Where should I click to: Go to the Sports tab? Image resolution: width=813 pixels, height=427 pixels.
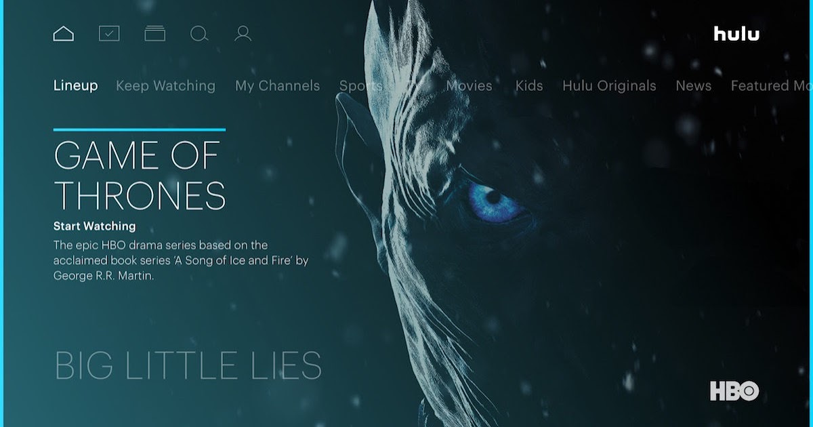click(361, 86)
